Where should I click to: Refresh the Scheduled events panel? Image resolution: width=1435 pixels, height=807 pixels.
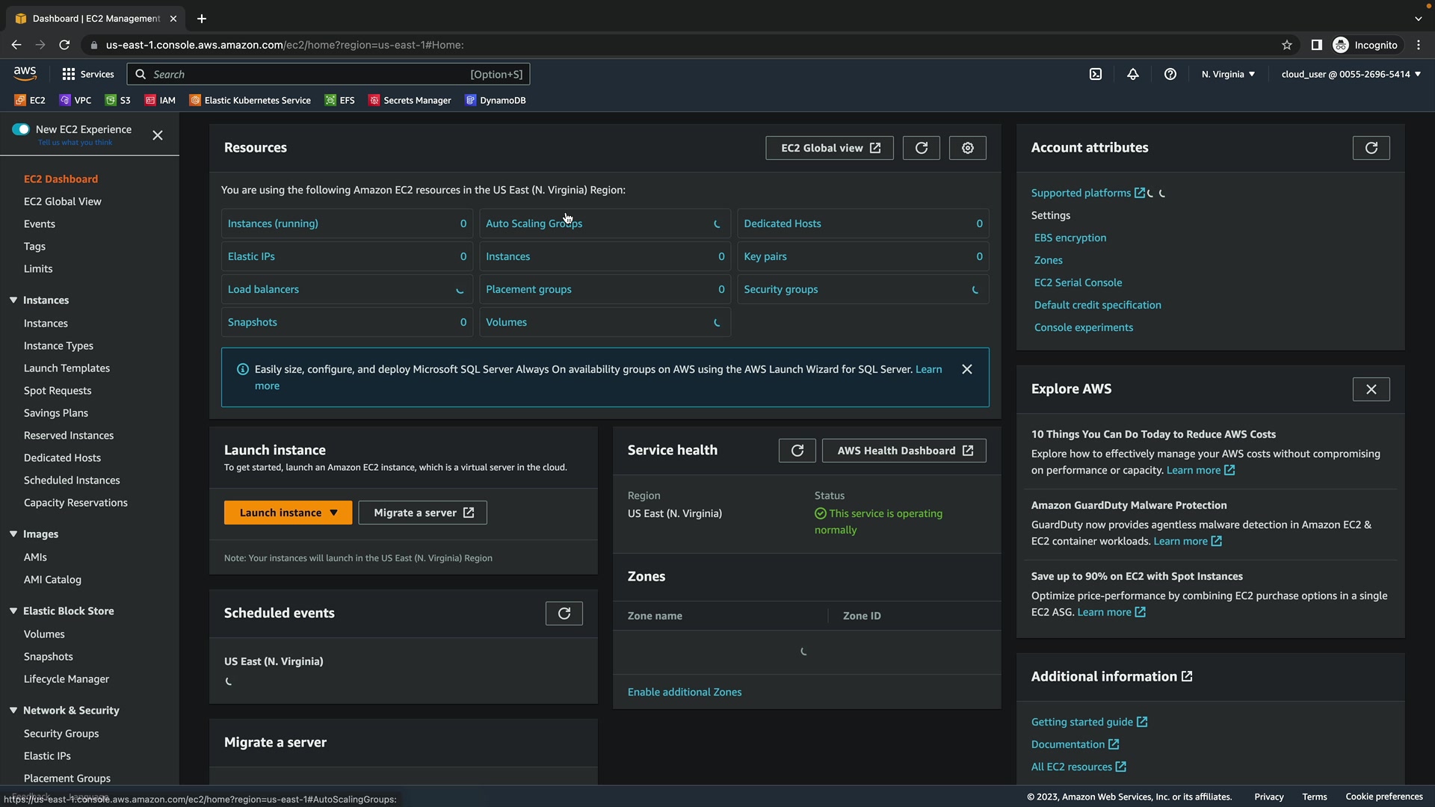tap(564, 613)
